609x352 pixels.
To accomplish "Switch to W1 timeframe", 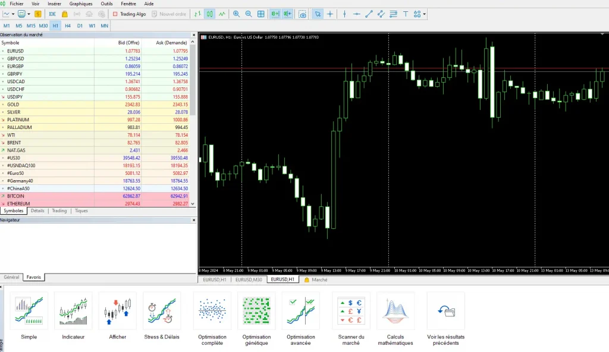I will click(92, 26).
